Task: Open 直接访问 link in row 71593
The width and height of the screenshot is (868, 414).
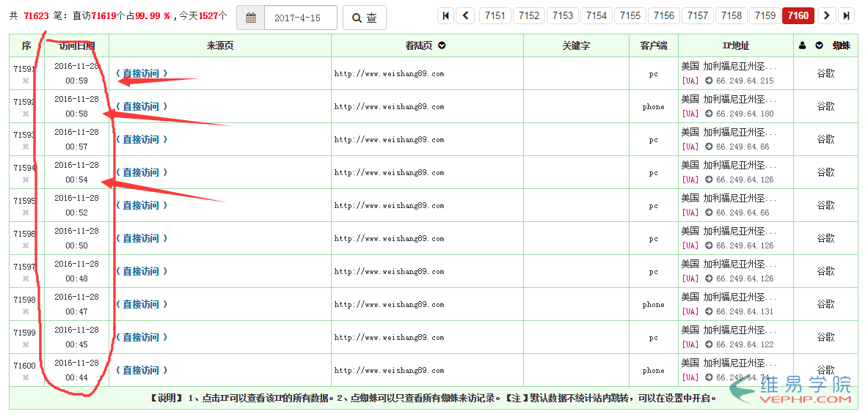Action: pyautogui.click(x=142, y=139)
